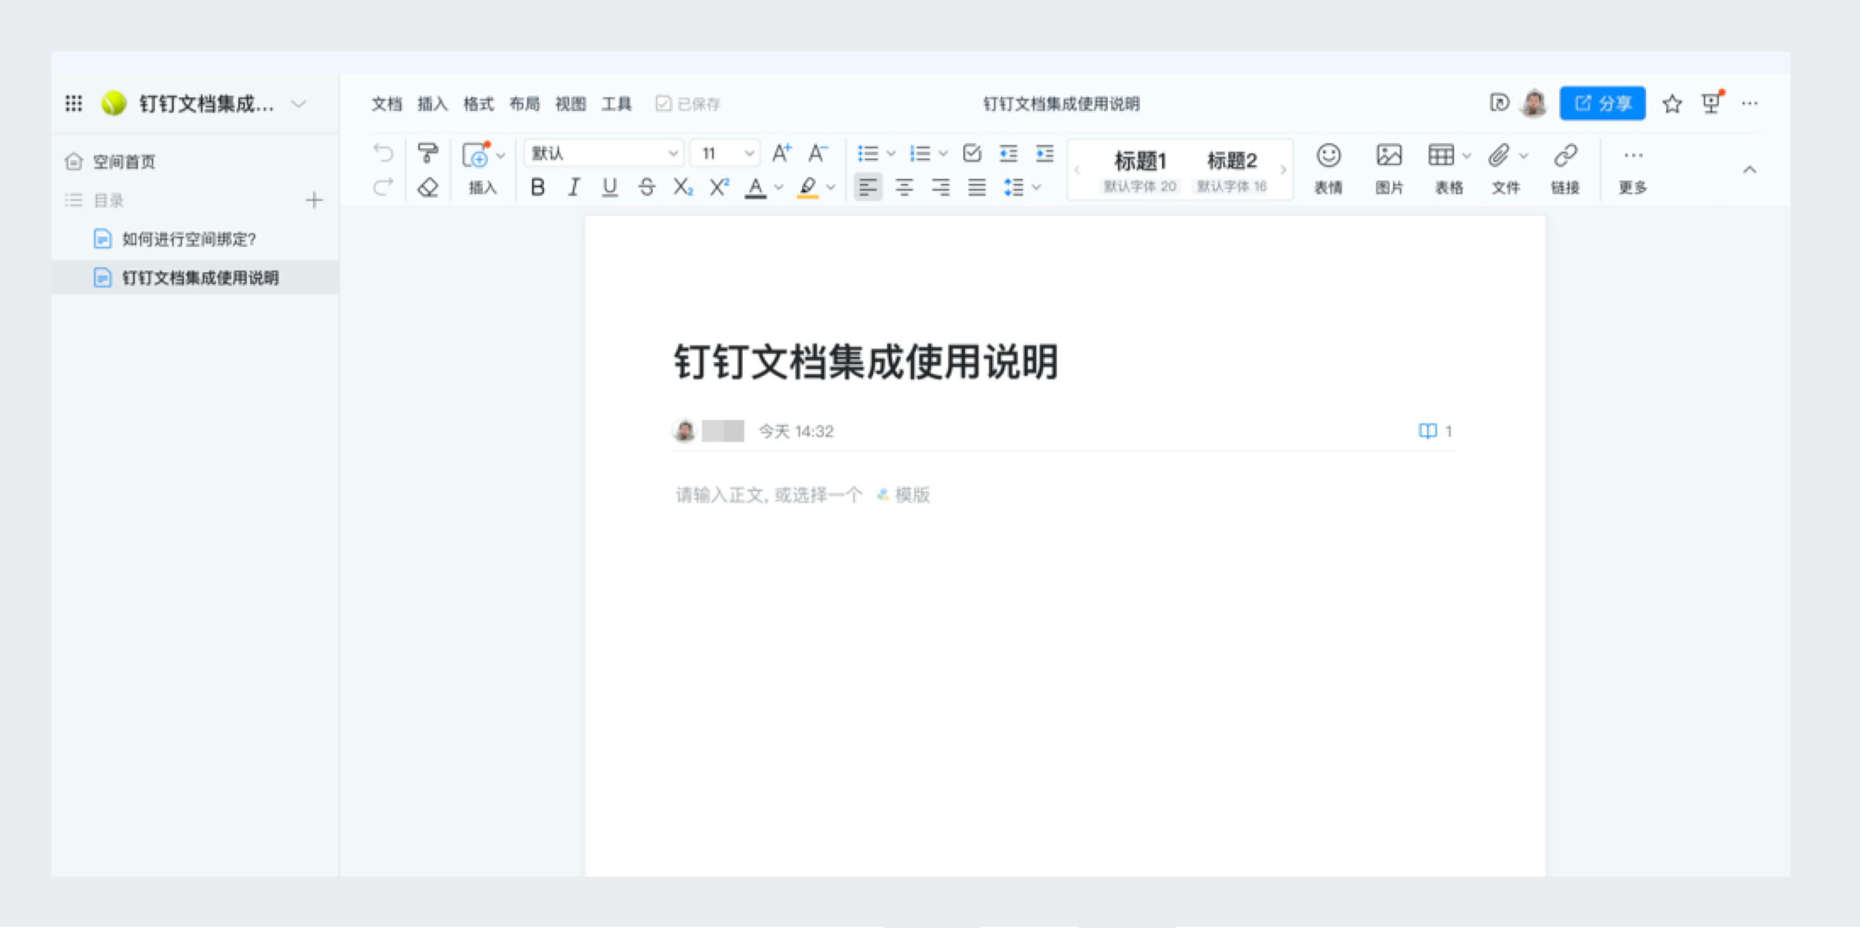Viewport: 1860px width, 928px height.
Task: Click the body text placeholder area
Action: (x=769, y=495)
